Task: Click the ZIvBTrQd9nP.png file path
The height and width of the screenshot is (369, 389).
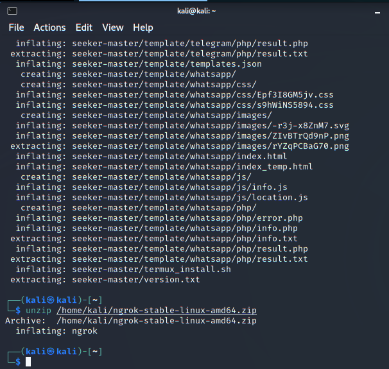Action: tap(211, 136)
